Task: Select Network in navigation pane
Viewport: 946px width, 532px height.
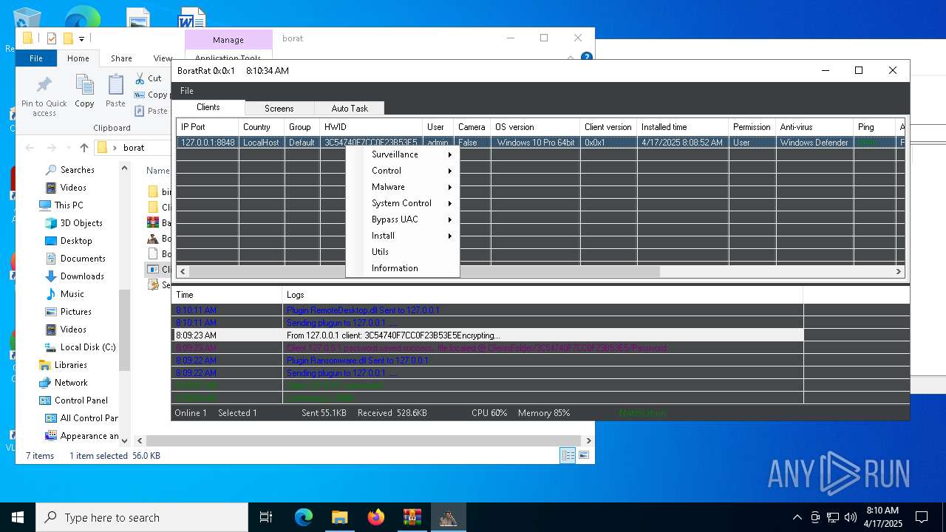Action: click(x=71, y=383)
